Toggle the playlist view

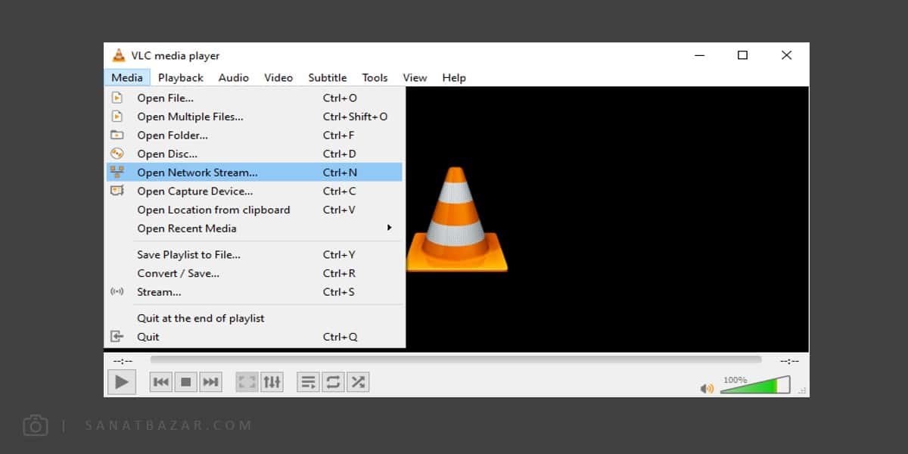[x=308, y=382]
